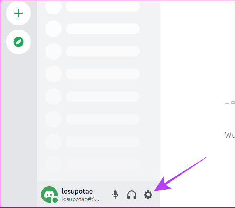Image resolution: width=235 pixels, height=208 pixels.
Task: Click the purple arrow pointing at the gear
Action: point(180,174)
